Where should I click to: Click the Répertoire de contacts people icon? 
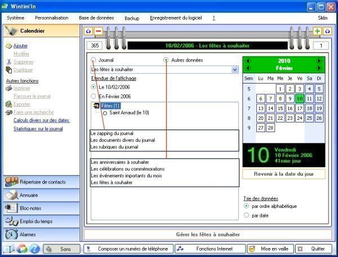tap(11, 181)
